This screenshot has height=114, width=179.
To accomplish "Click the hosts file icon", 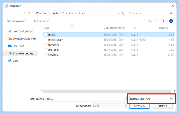I will coord(45,35).
